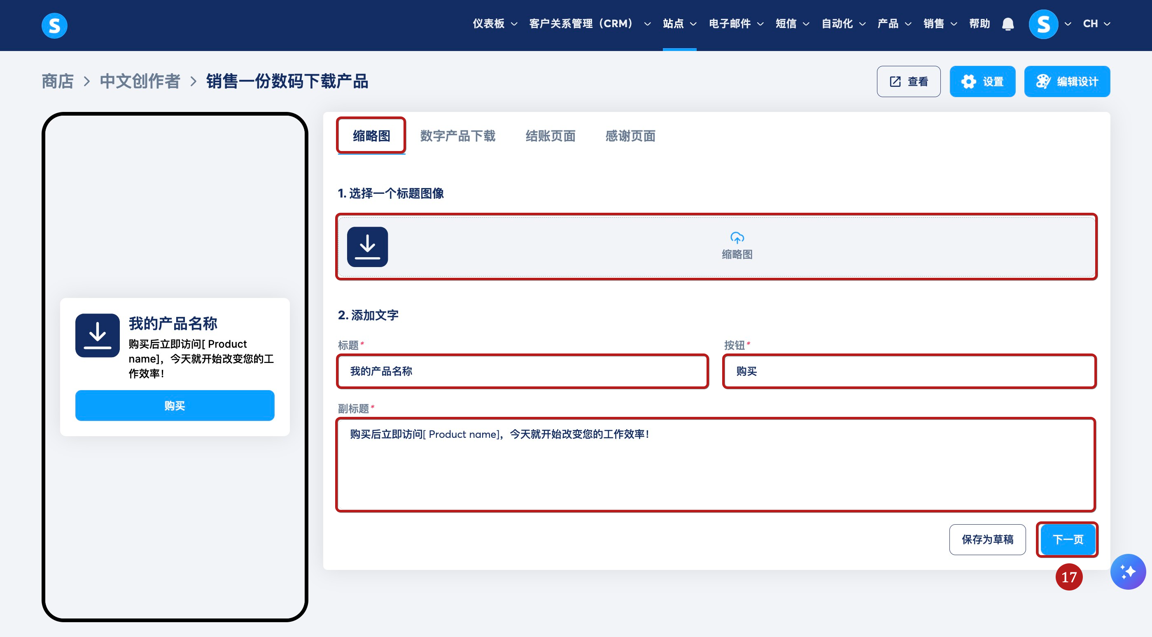Click the 设置 gear button

pos(982,81)
